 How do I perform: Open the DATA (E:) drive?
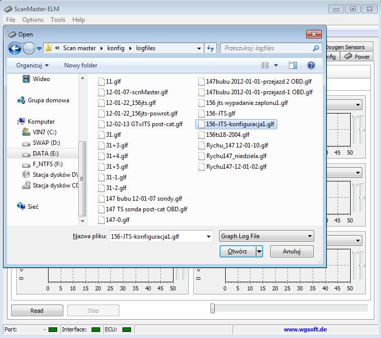tap(40, 154)
